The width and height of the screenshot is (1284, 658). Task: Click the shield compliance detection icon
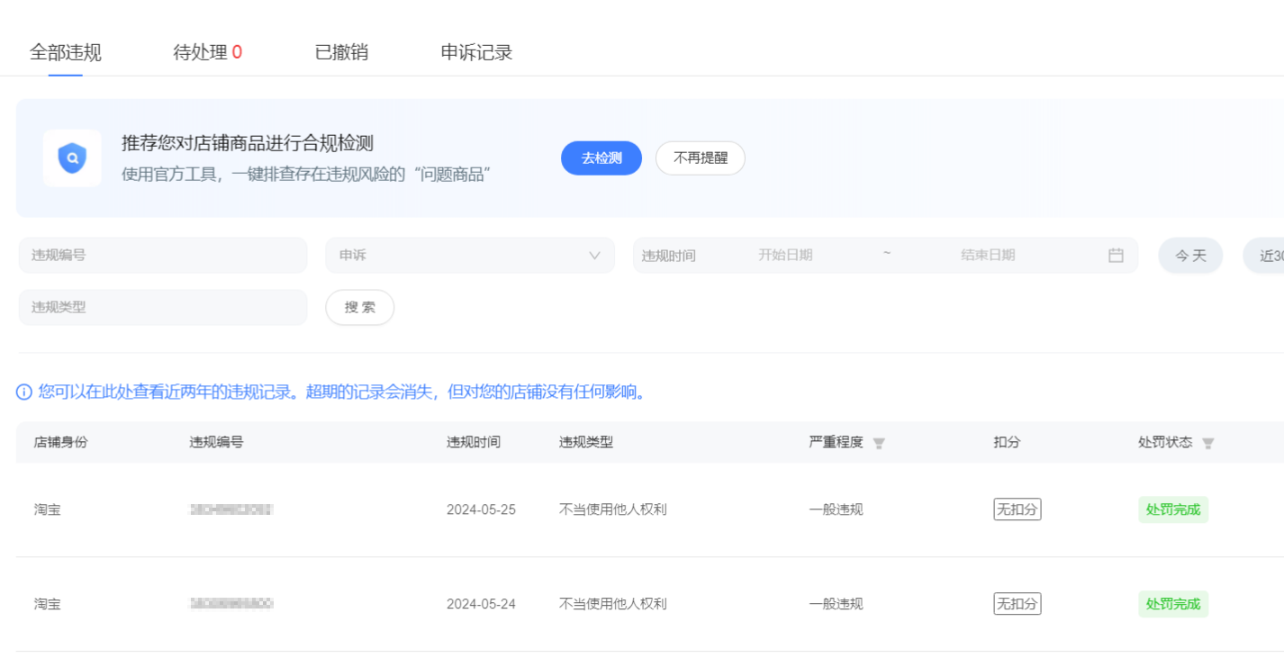[72, 158]
